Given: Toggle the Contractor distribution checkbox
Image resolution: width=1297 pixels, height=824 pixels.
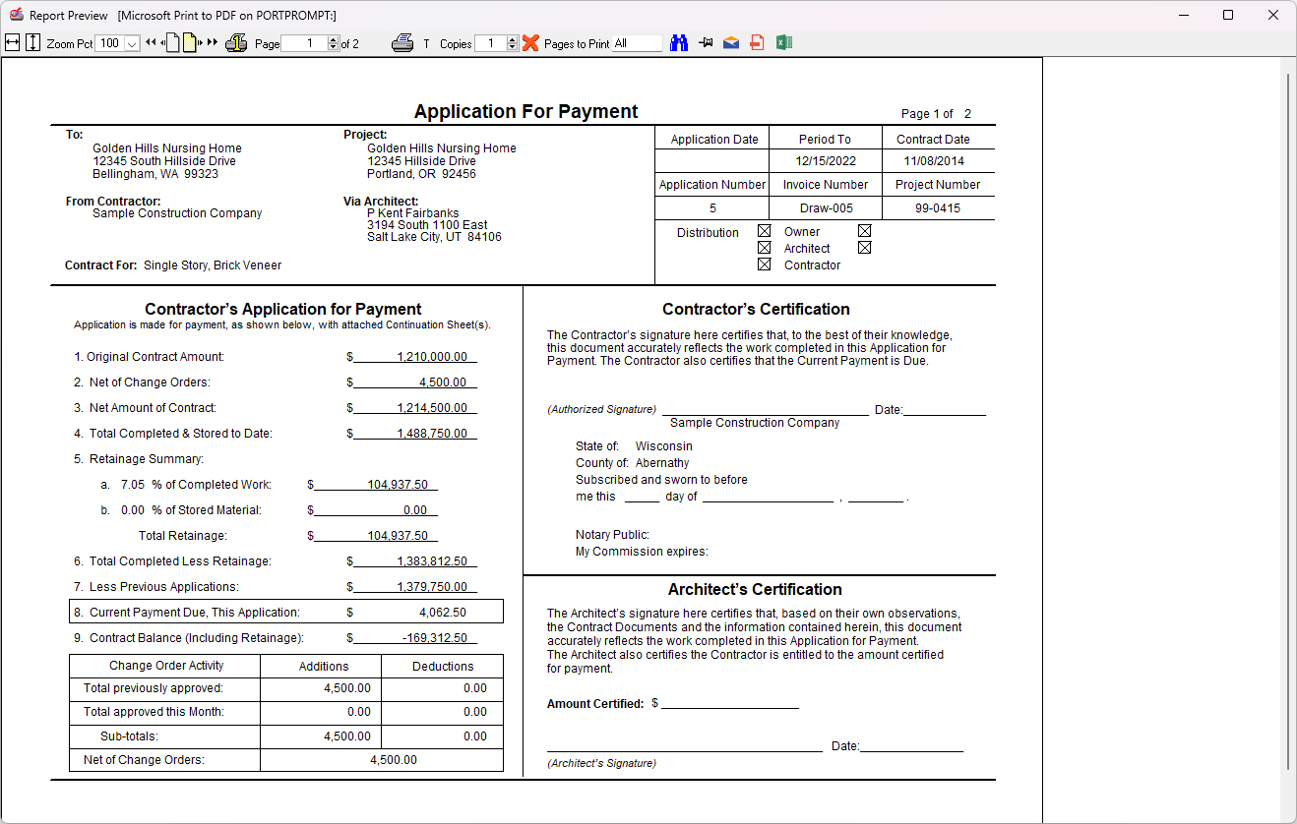Looking at the screenshot, I should [x=764, y=264].
